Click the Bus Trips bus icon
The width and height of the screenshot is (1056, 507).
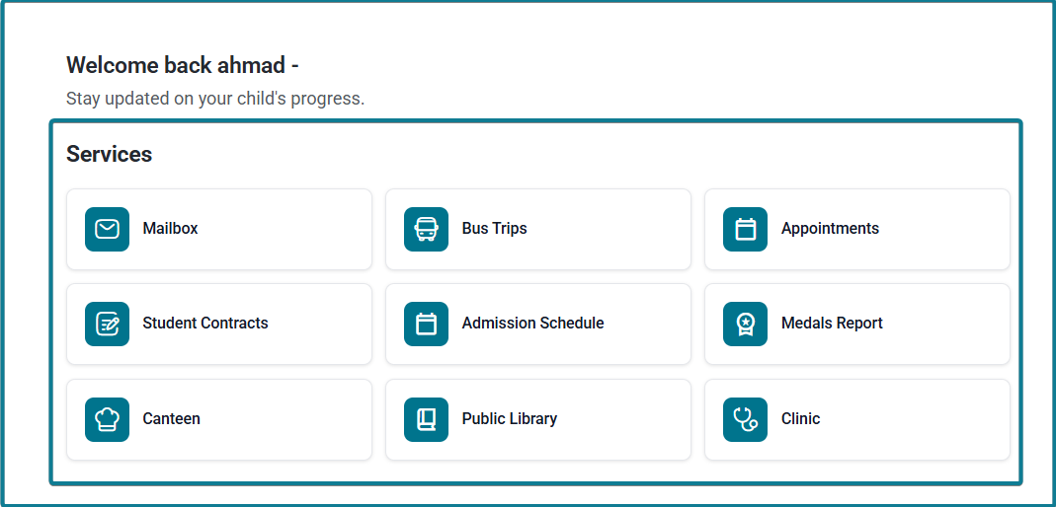coord(427,229)
